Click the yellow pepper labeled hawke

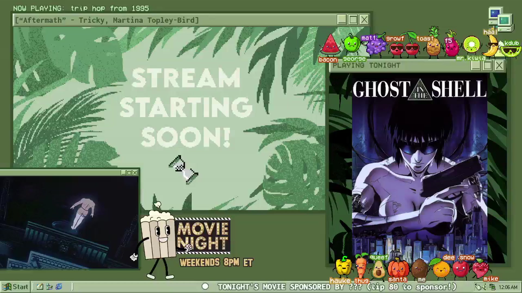(344, 267)
